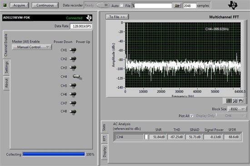Click the CH4=999.929Hz plot legend label

217,29
